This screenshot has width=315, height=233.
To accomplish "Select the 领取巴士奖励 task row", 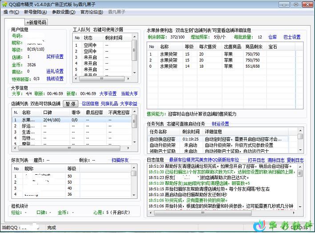I will [x=218, y=151].
